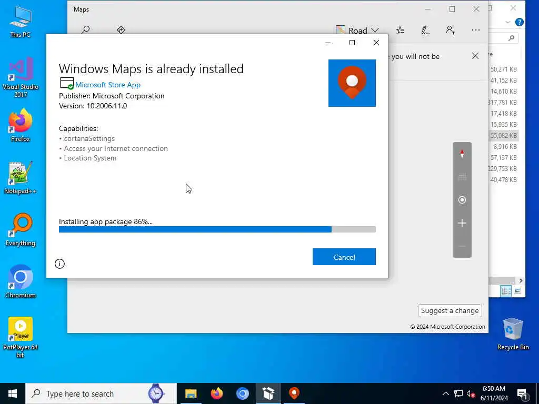Open the Microsoft Store App link
Screen dimensions: 539x404
click(x=108, y=85)
